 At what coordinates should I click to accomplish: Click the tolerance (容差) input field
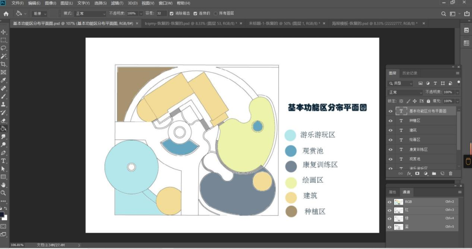(x=161, y=14)
